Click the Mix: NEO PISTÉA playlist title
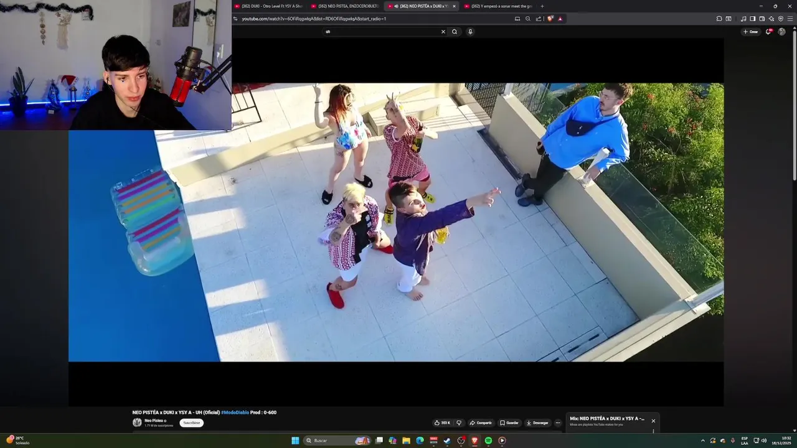 607,419
